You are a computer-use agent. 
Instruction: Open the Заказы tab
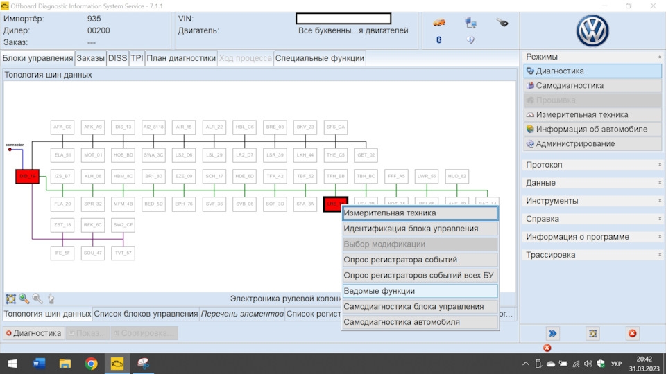pos(90,58)
